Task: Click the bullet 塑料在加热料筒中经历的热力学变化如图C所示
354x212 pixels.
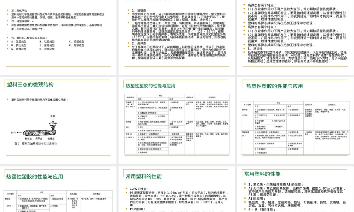Action: [x=40, y=100]
